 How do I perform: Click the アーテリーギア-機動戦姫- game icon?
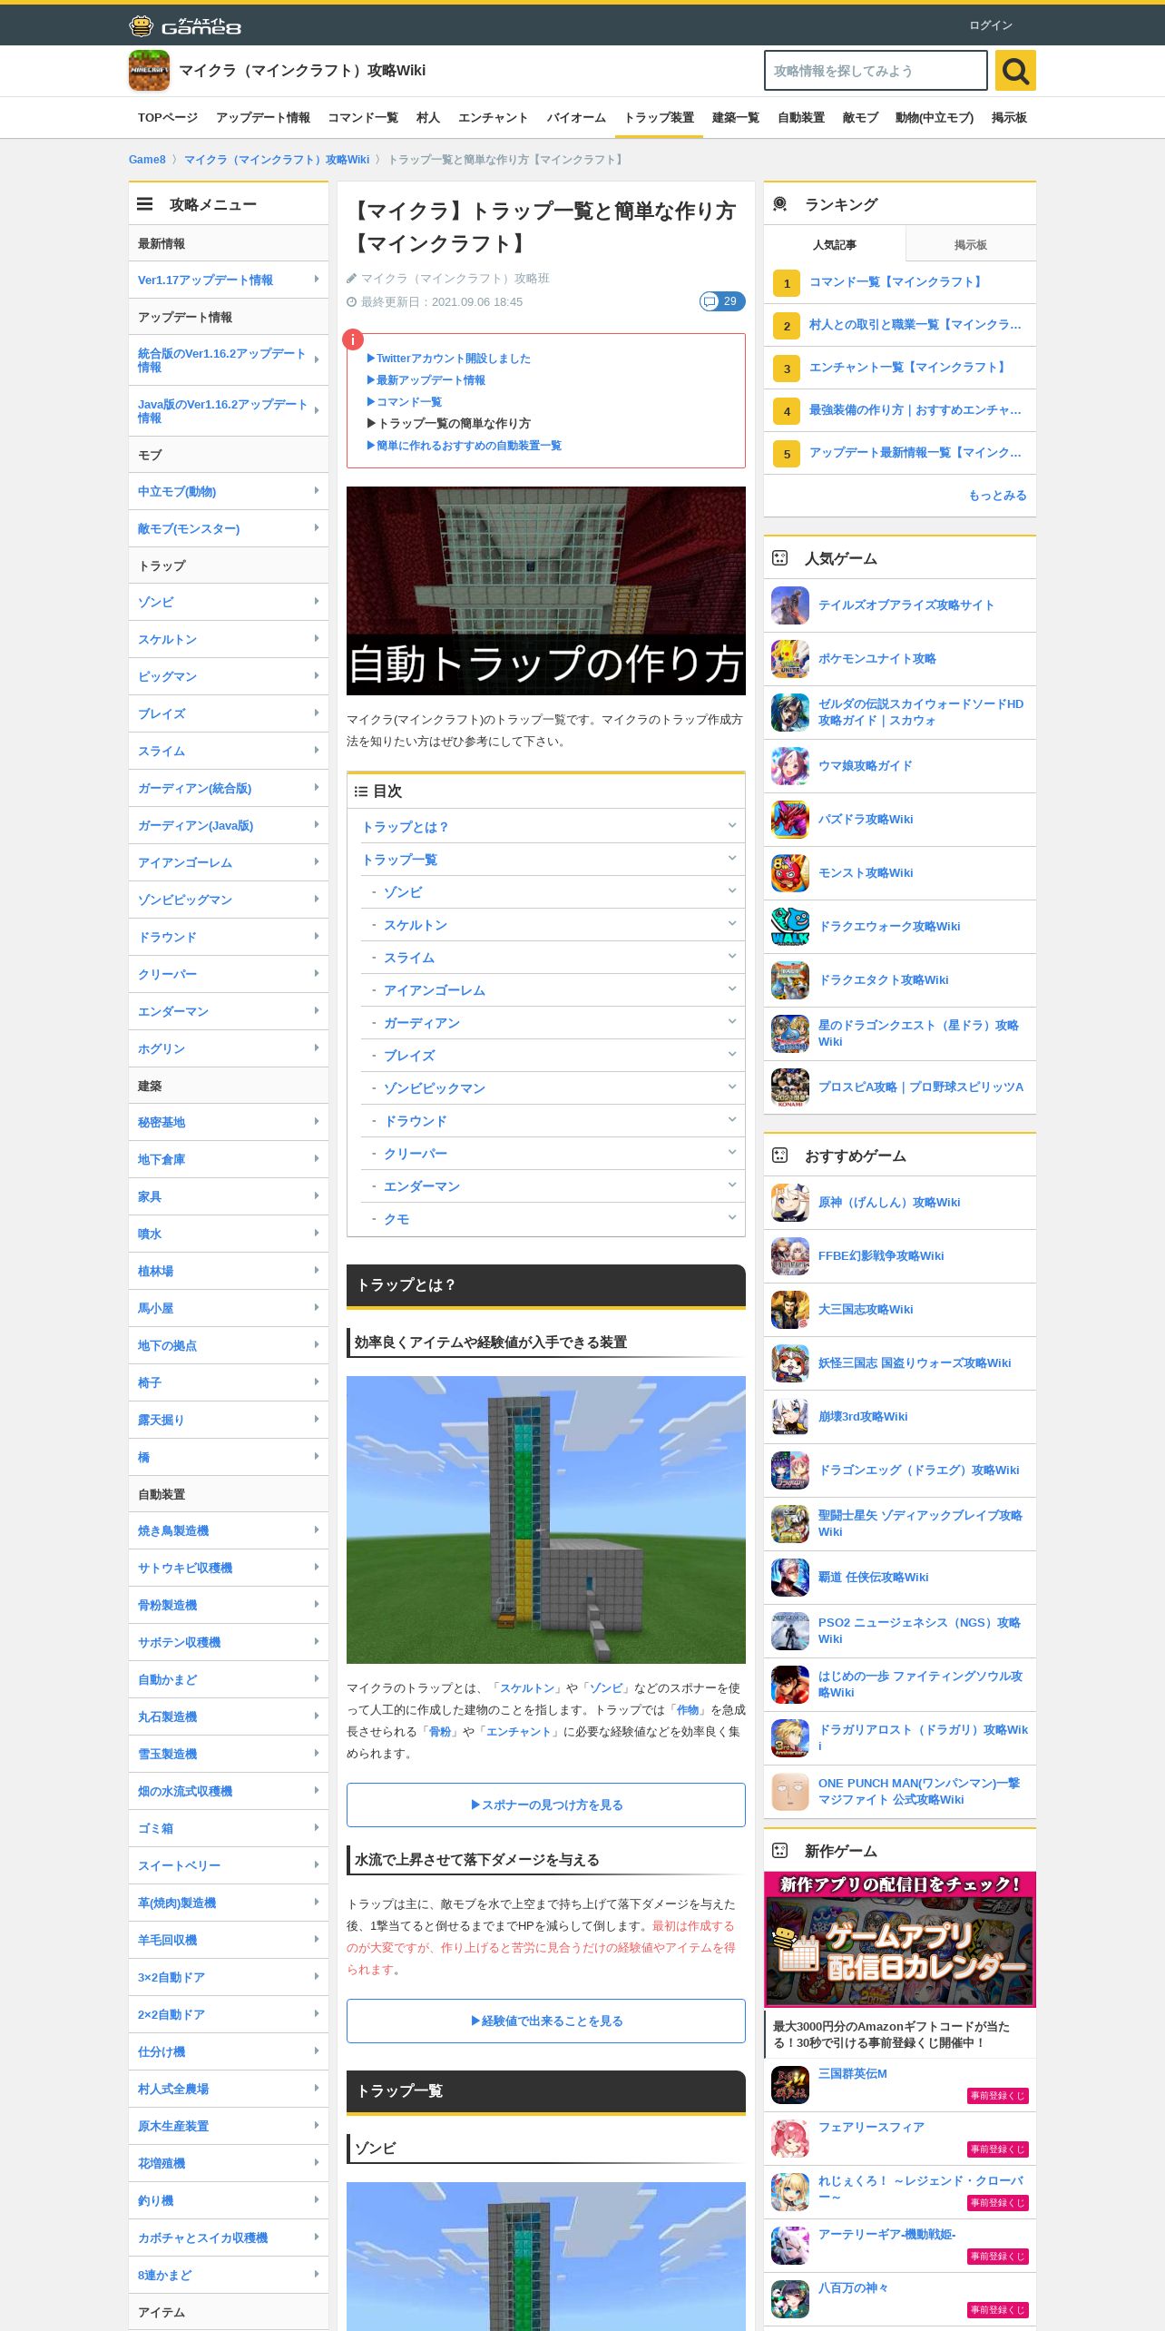[x=790, y=2246]
